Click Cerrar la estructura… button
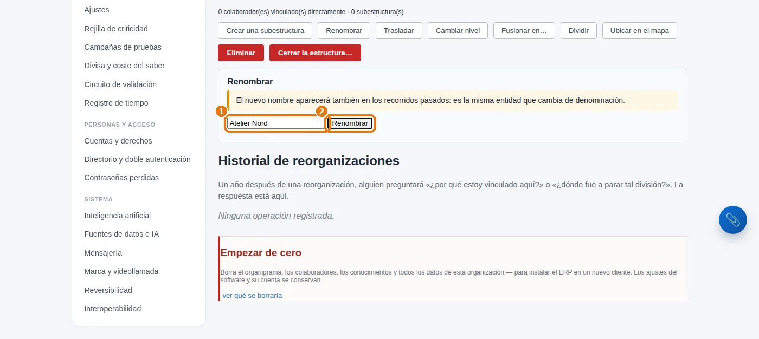 315,53
